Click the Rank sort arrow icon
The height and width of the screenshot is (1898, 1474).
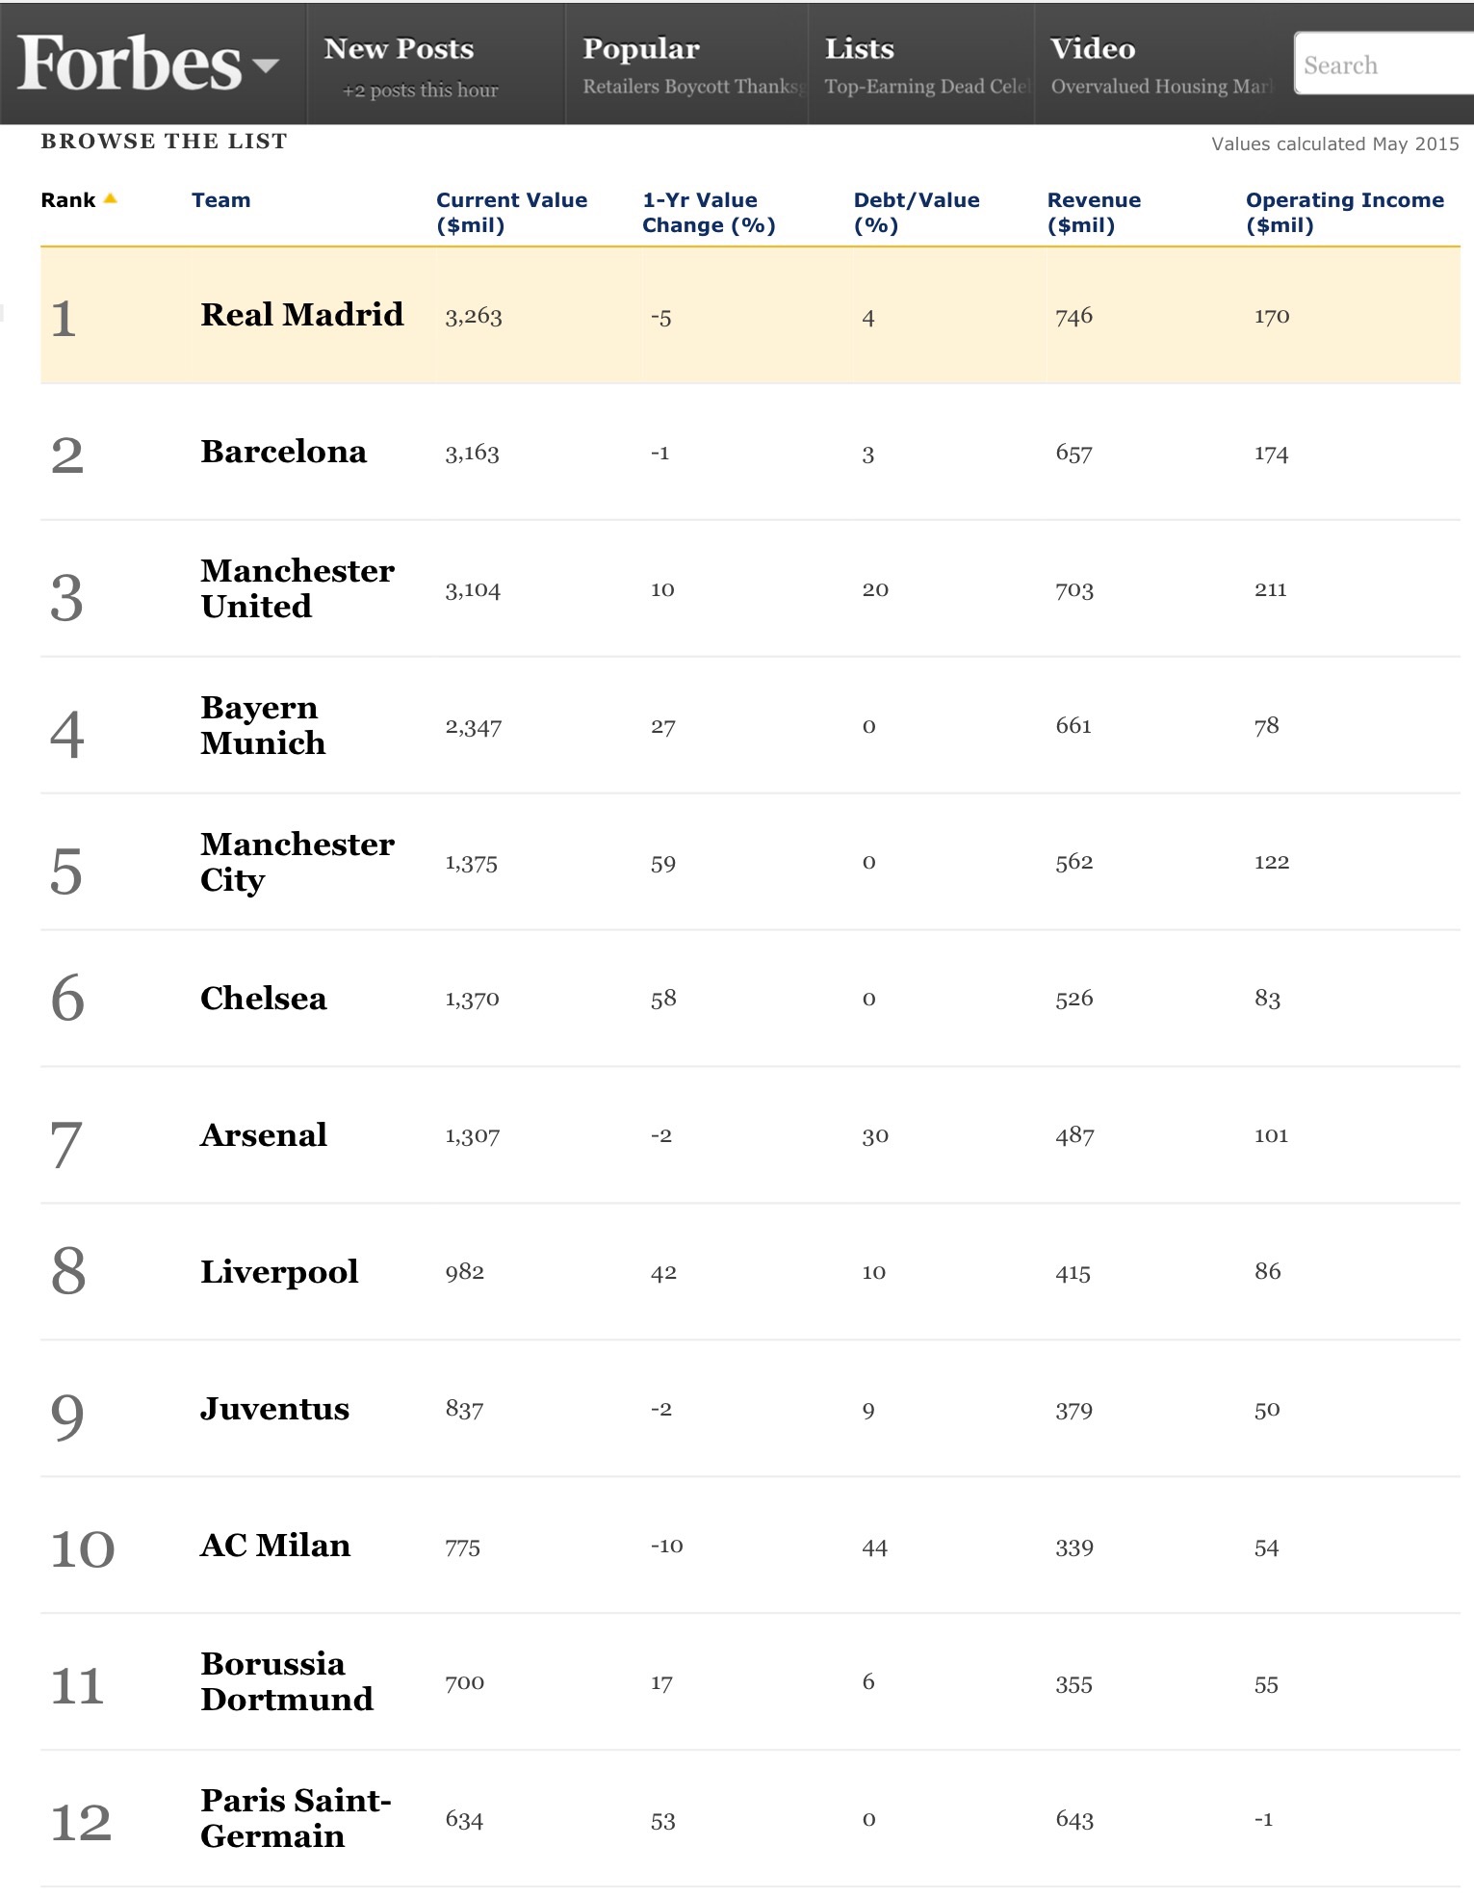(110, 199)
